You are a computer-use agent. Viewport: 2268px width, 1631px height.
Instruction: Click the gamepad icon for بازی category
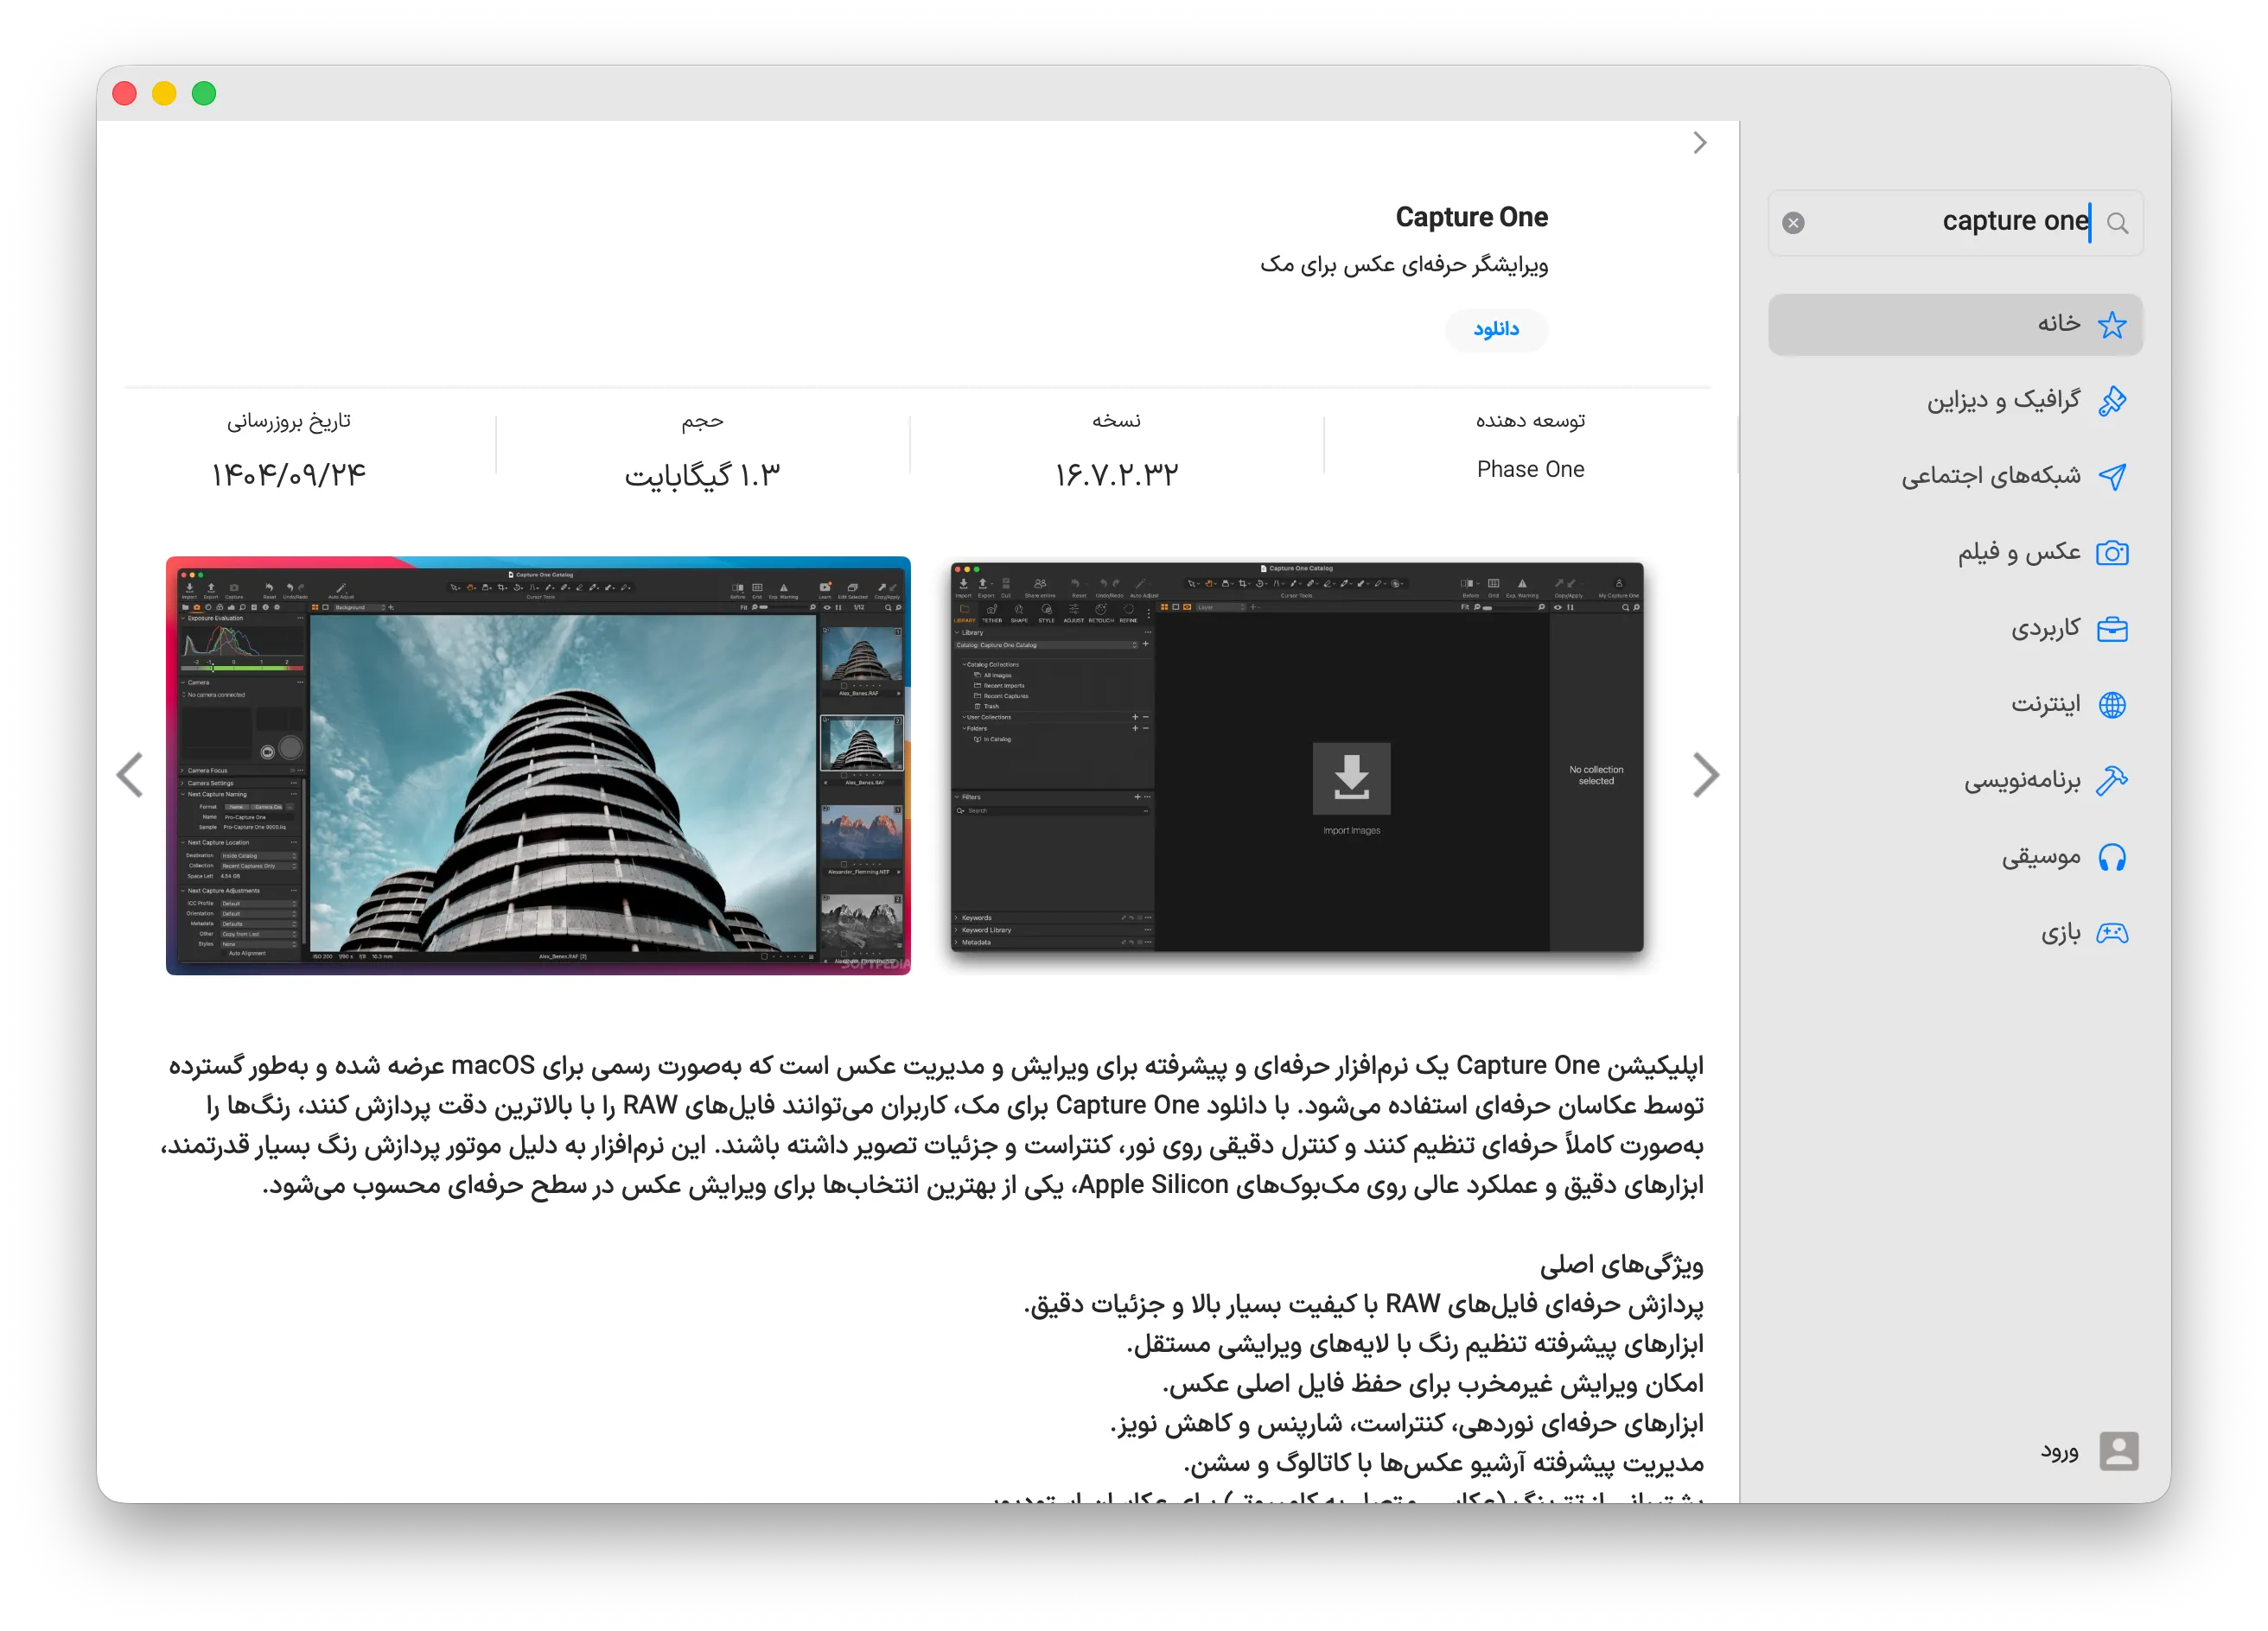(2114, 932)
